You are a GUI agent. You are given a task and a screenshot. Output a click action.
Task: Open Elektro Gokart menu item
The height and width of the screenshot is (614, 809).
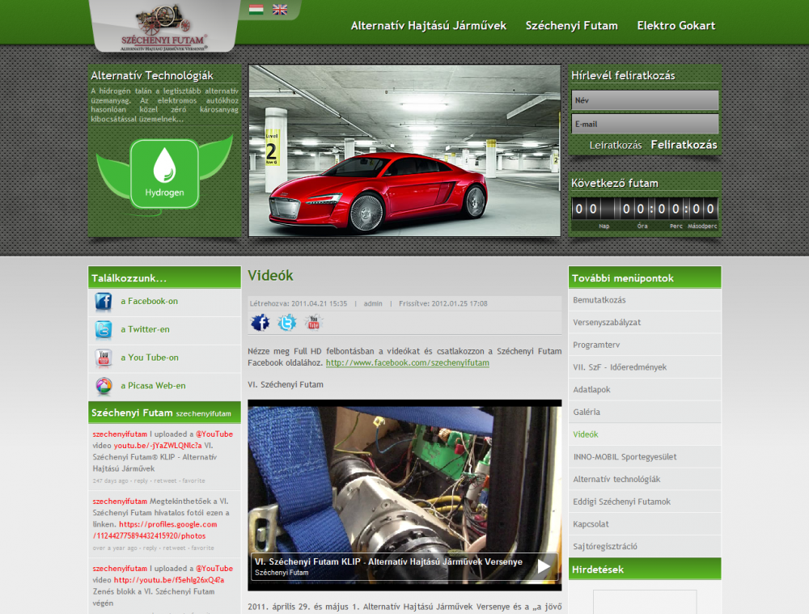click(676, 26)
